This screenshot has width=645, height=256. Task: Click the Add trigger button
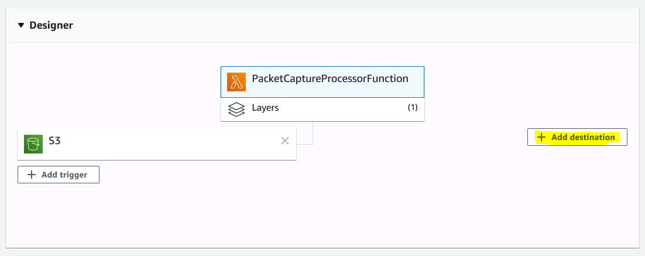click(59, 175)
